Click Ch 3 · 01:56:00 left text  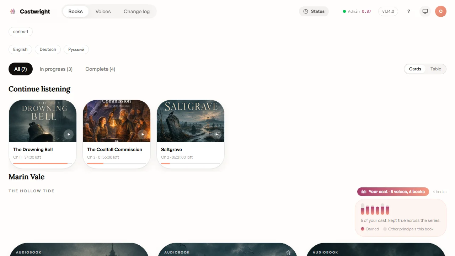pos(103,157)
